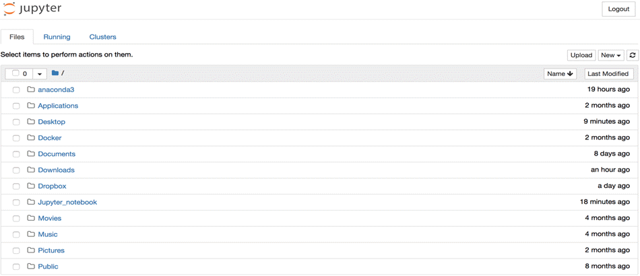
Task: Click the Docker folder icon
Action: tap(31, 138)
